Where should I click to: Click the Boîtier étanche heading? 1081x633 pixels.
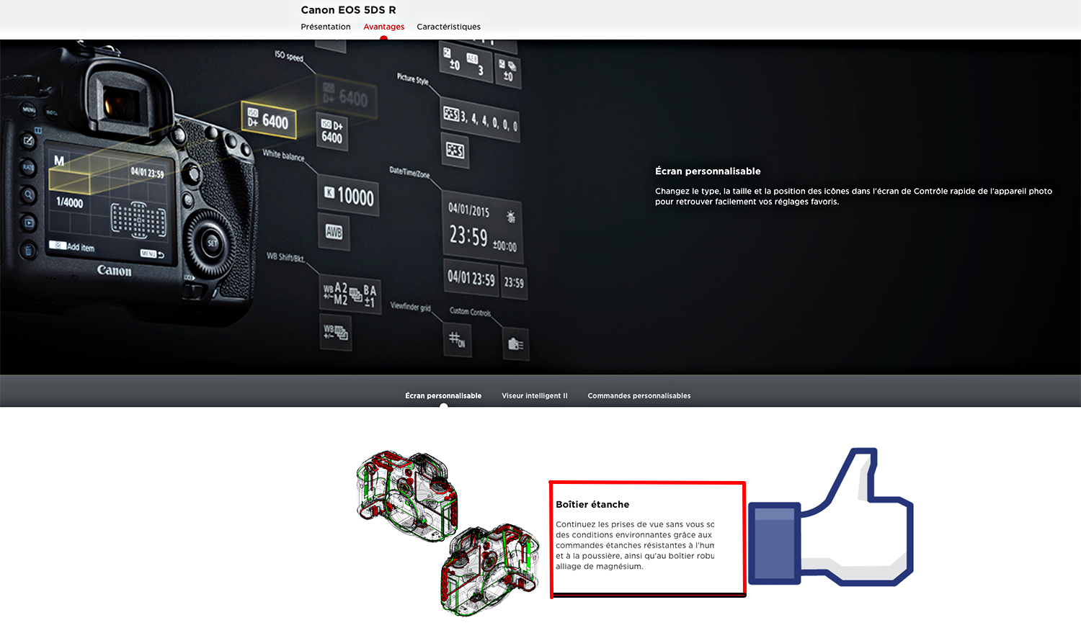tap(592, 504)
